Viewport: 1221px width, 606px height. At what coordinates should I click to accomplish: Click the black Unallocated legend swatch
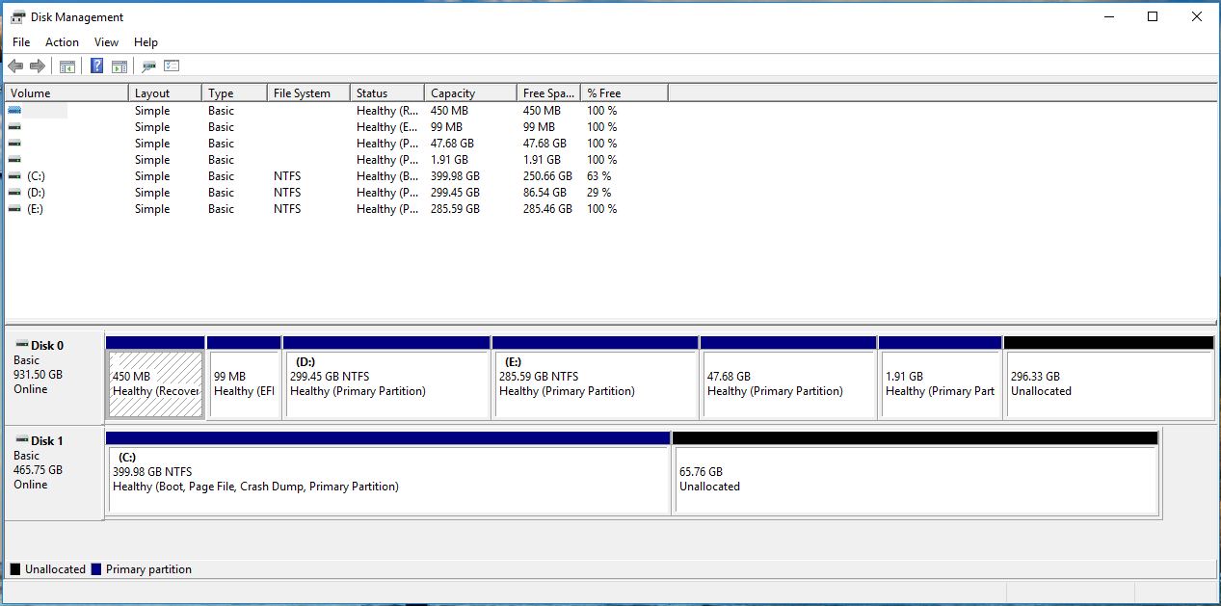tap(14, 569)
